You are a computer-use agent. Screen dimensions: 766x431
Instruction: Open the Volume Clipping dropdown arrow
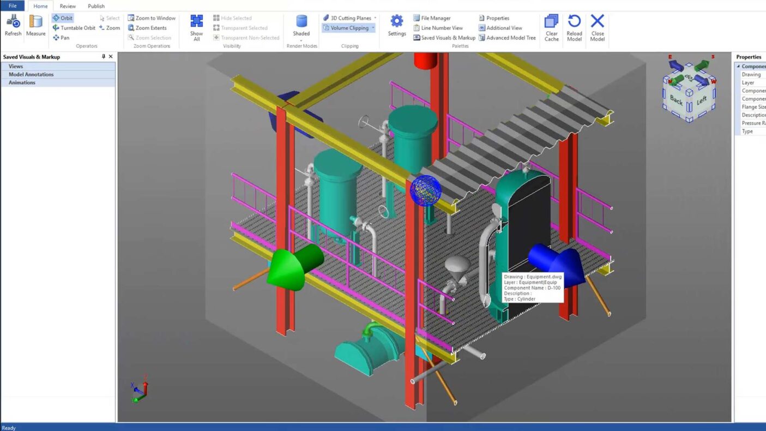click(373, 28)
